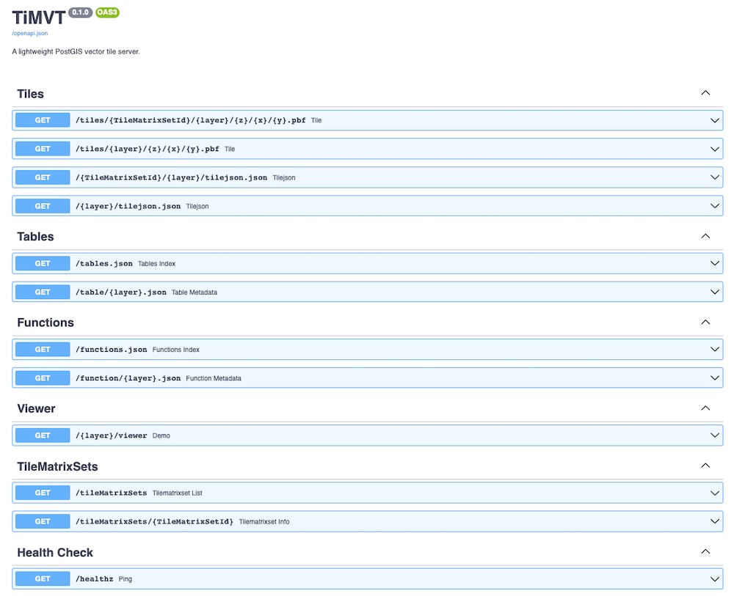Screen dimensions: 734x596
Task: Expand arrow for /table/{layer}.json endpoint
Action: click(x=715, y=292)
